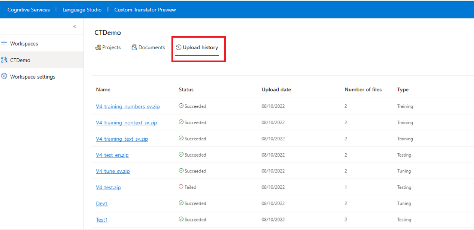Click the Type column header
474x230 pixels.
(x=403, y=89)
